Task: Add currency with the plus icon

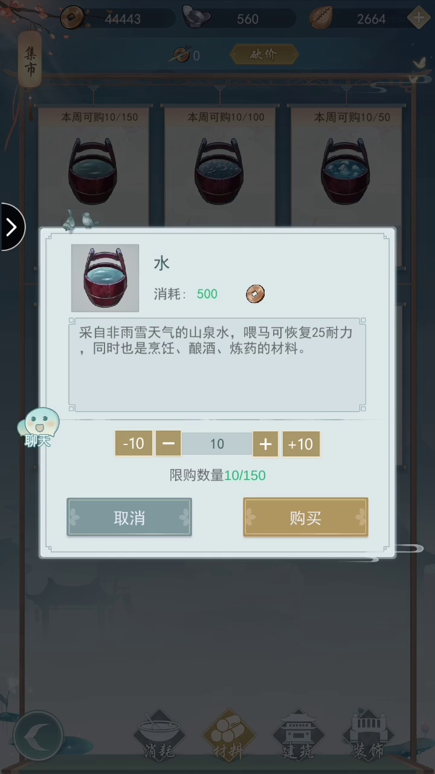Action: tap(419, 18)
